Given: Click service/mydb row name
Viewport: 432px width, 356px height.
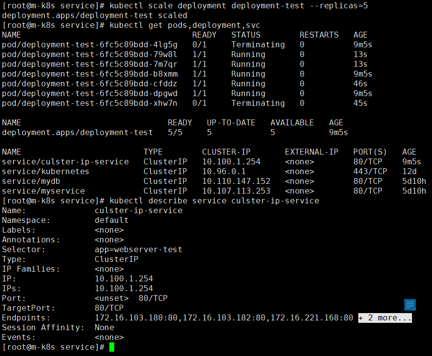Looking at the screenshot, I should pyautogui.click(x=31, y=181).
